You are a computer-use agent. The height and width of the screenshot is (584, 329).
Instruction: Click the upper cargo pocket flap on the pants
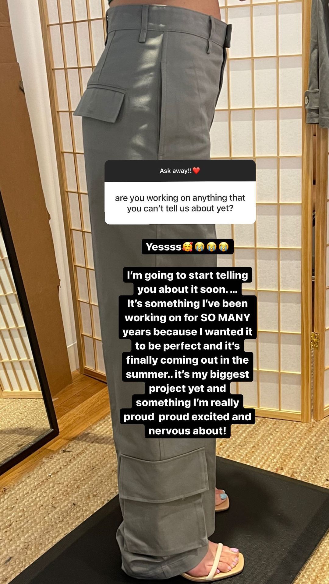coord(100,103)
